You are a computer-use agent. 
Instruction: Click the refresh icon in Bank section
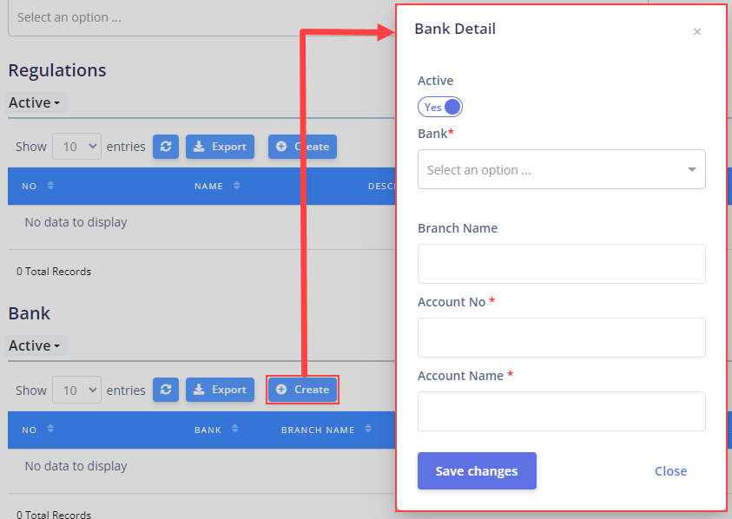pyautogui.click(x=166, y=390)
